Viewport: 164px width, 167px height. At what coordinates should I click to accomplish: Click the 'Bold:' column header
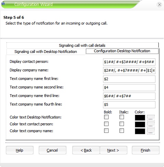pos(108,112)
